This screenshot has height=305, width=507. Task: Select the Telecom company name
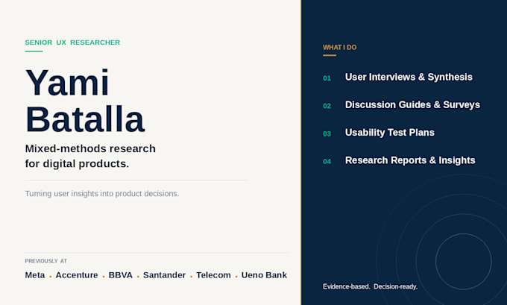coord(213,275)
